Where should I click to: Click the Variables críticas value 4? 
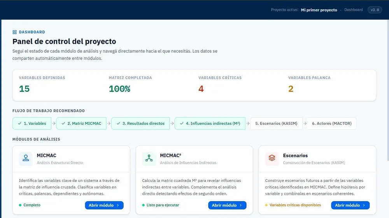[201, 89]
